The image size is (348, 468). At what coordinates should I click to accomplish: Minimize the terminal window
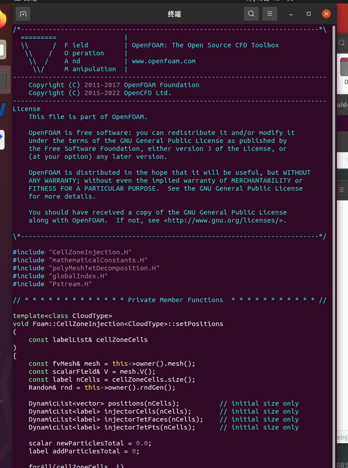pyautogui.click(x=291, y=14)
